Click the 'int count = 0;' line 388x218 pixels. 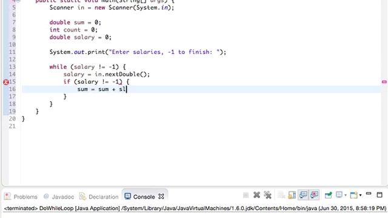(73, 30)
